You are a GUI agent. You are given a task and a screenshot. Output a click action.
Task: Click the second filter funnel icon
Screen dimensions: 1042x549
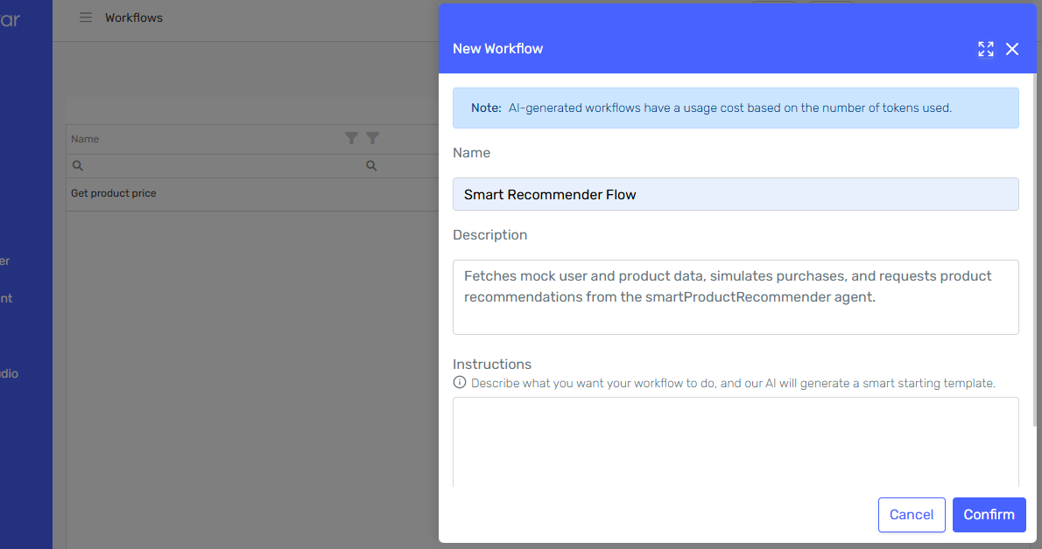click(372, 137)
